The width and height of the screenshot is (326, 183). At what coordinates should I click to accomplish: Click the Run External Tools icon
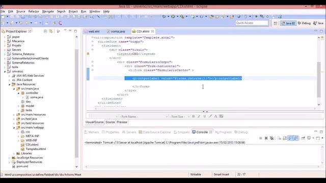pyautogui.click(x=182, y=16)
